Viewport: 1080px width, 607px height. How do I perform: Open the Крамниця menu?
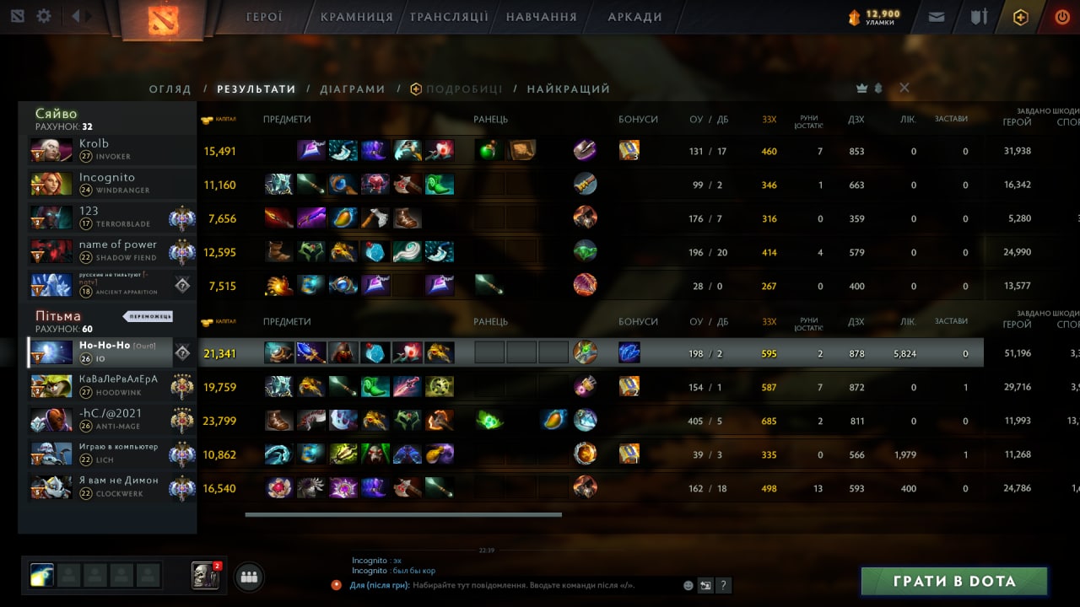click(x=357, y=17)
